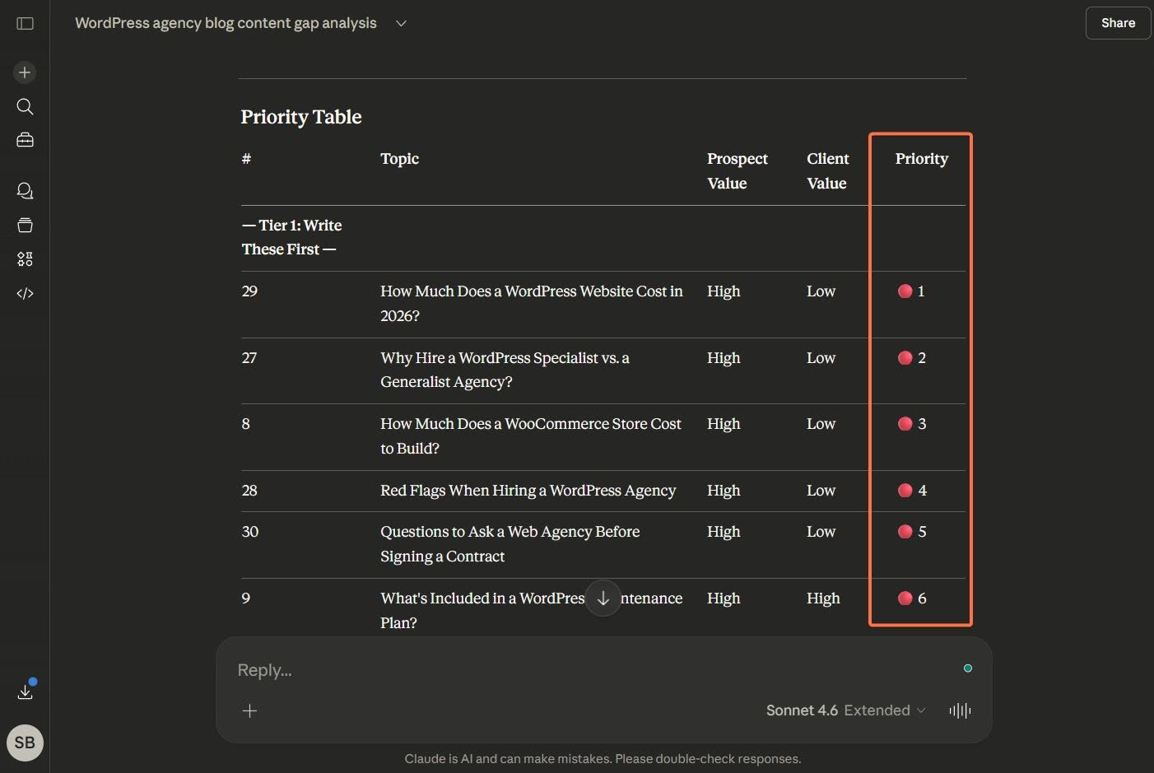Click the scroll-to-bottom arrow button
This screenshot has height=773, width=1154.
coord(603,598)
